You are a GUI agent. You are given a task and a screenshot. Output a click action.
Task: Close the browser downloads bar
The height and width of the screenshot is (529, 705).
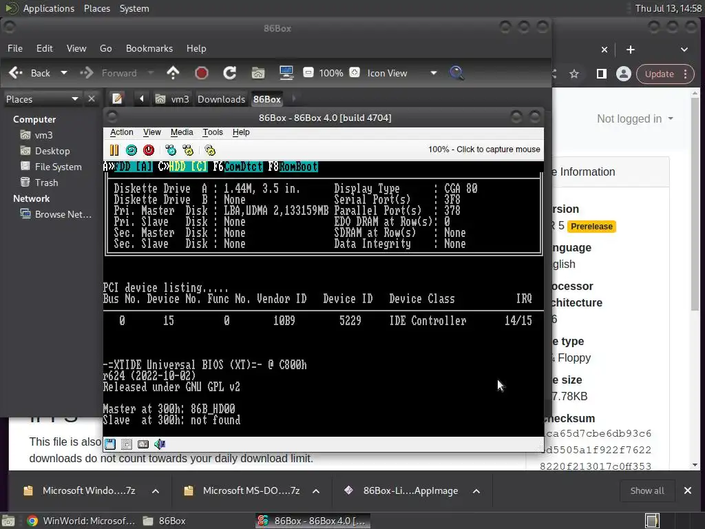tap(688, 490)
